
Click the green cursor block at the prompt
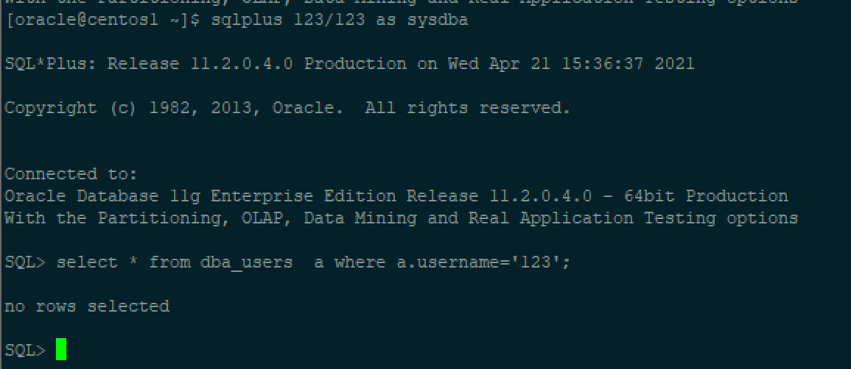click(x=60, y=349)
